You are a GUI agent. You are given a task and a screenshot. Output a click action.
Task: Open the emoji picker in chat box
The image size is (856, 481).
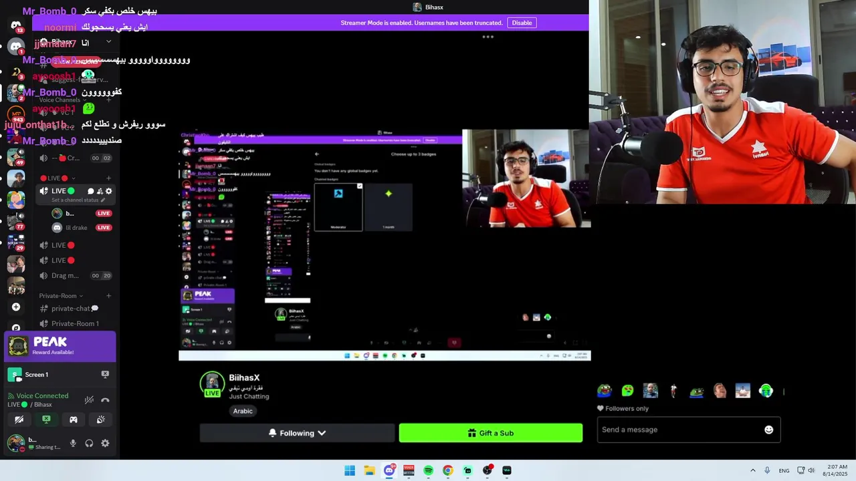click(768, 430)
